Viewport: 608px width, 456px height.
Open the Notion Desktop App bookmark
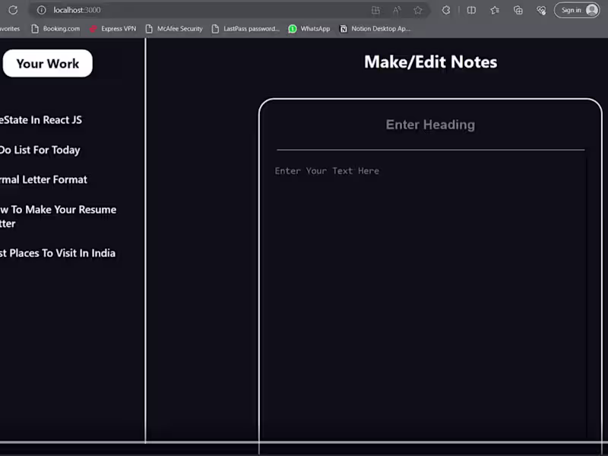click(x=375, y=29)
